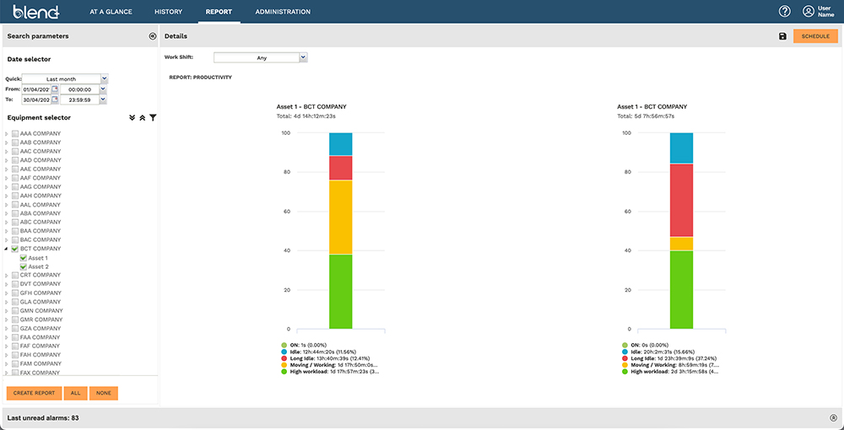Click blue Idle segment in 4d 14h:12m:23s chart
844x430 pixels.
[x=341, y=144]
